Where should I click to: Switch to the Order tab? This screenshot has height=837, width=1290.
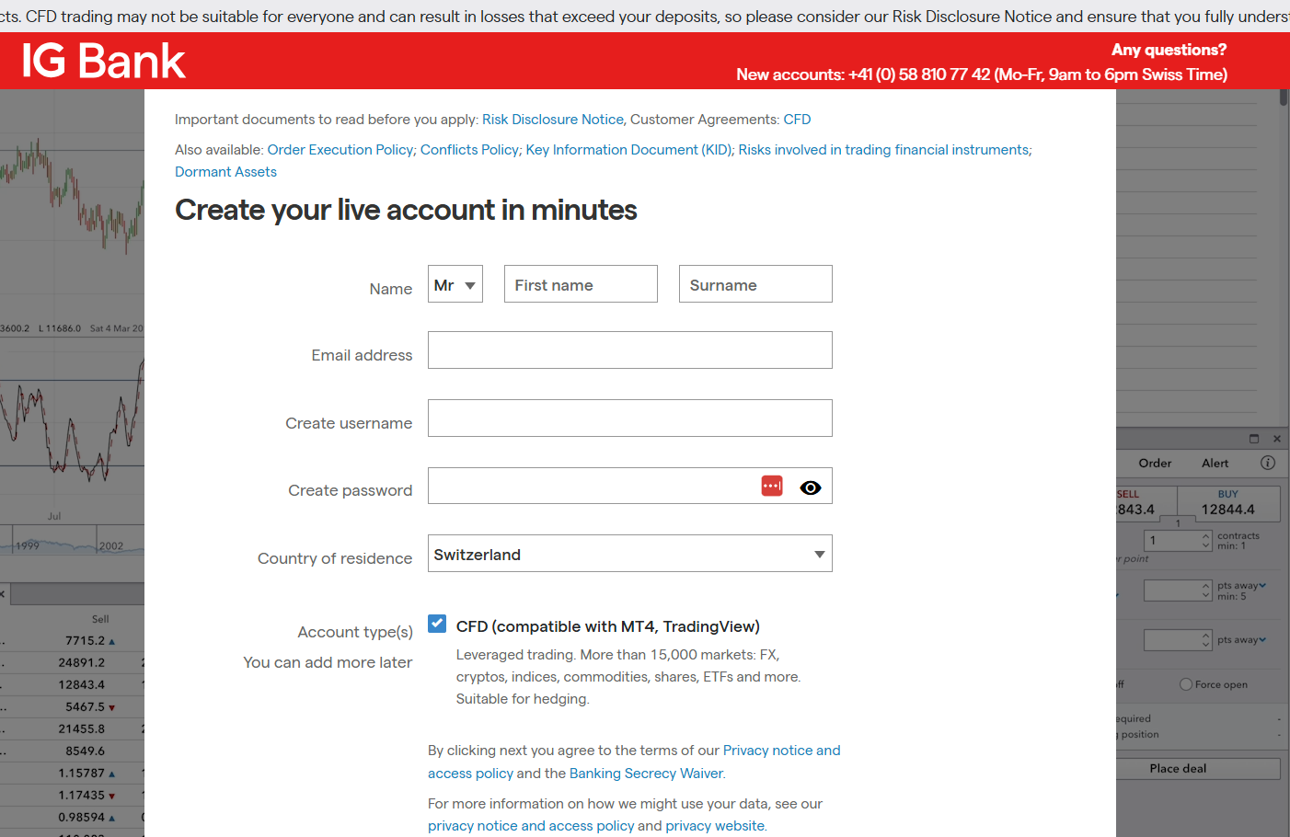coord(1155,464)
